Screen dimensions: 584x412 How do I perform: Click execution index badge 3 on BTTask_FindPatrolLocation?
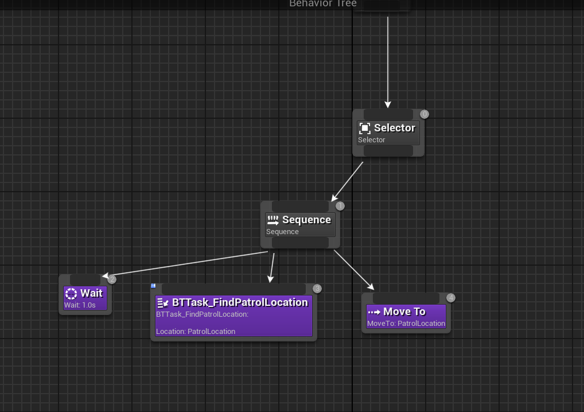pos(317,288)
